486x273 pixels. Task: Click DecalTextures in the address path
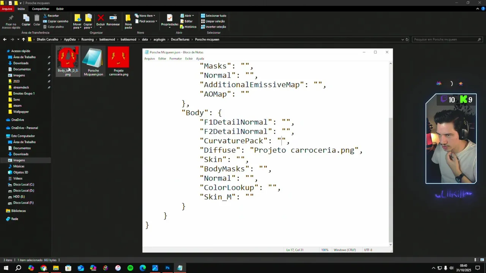pyautogui.click(x=180, y=39)
